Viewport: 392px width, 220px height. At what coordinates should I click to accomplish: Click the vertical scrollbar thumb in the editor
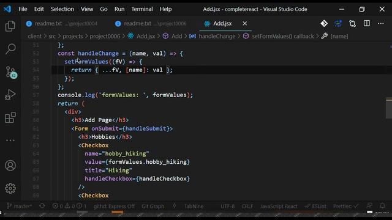(x=389, y=108)
